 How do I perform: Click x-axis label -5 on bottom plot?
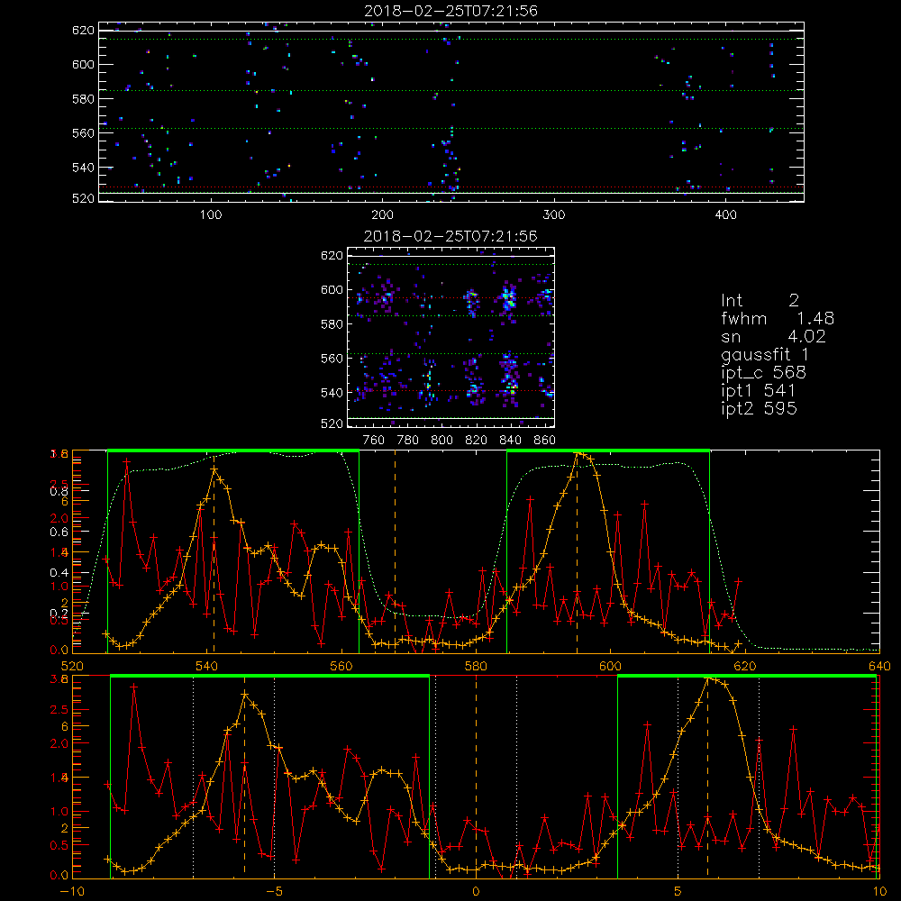click(x=275, y=892)
